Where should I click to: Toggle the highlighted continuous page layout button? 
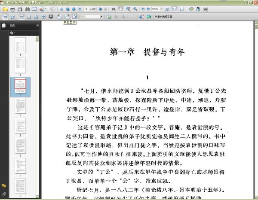[21, 17]
